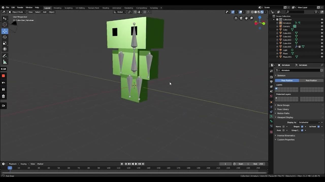Select the Annotate pencil tool
The width and height of the screenshot is (325, 182).
[x=5, y=56]
